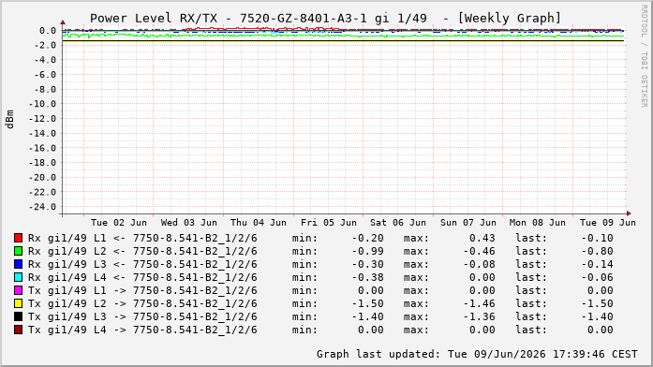Viewport: 653px width, 367px height.
Task: Click the -12.0 y-axis tick label
Action: pyautogui.click(x=42, y=119)
